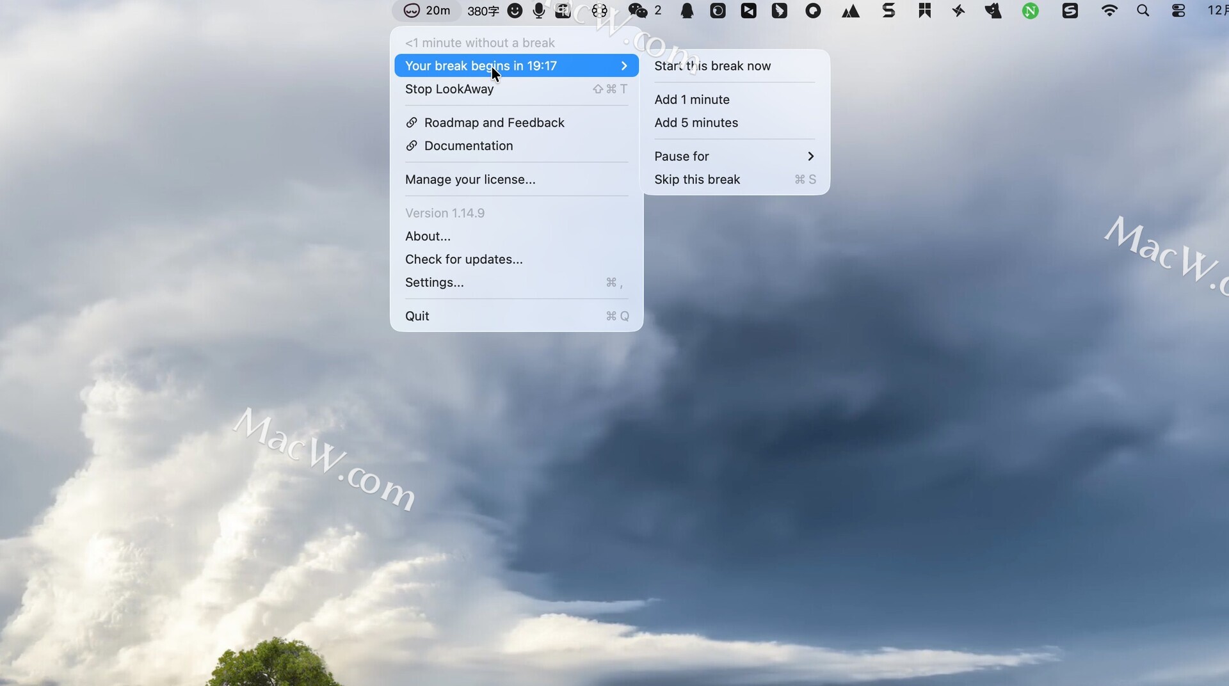Viewport: 1229px width, 686px height.
Task: Open the Documentation link
Action: [468, 146]
